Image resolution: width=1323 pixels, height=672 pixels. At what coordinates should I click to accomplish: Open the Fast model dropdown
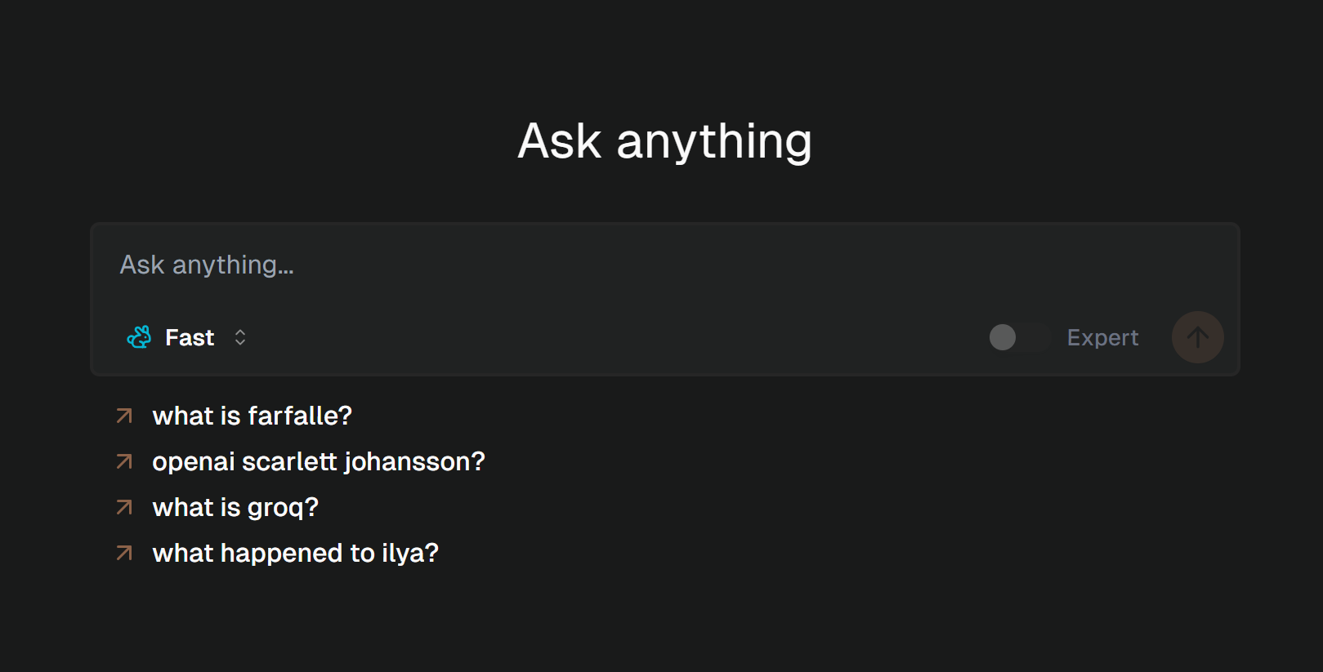pyautogui.click(x=188, y=337)
